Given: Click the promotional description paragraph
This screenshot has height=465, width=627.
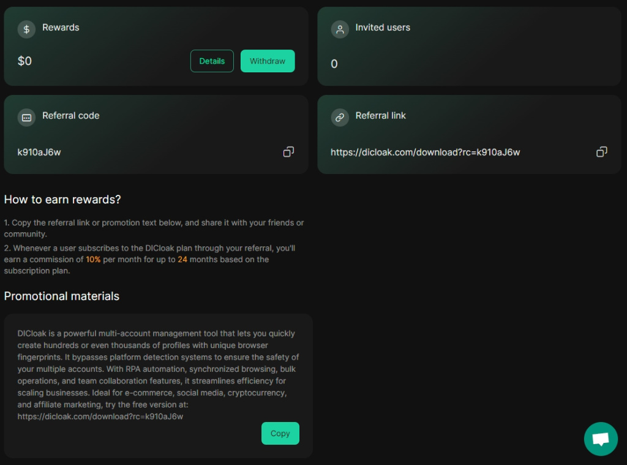Looking at the screenshot, I should coord(158,375).
